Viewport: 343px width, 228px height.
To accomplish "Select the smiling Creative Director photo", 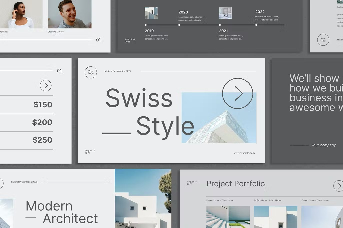I will [70, 14].
